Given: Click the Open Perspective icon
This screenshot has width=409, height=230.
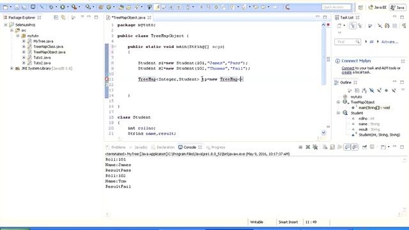Looking at the screenshot, I should (360, 8).
